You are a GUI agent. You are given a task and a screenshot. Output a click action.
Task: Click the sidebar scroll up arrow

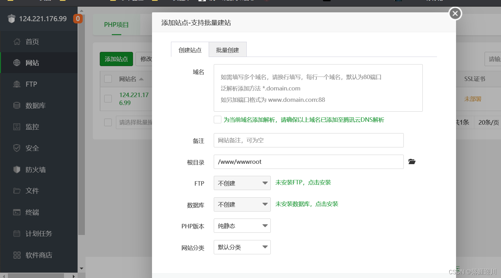coord(81,11)
